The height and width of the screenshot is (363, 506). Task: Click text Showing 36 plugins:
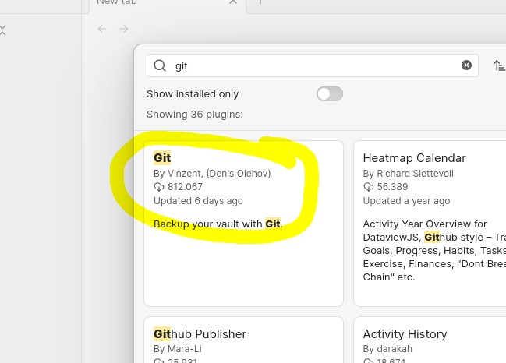point(195,115)
